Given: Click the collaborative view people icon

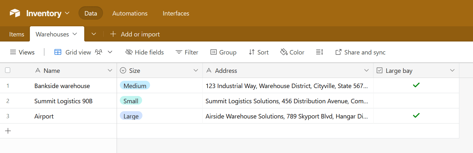Looking at the screenshot, I should (x=99, y=52).
